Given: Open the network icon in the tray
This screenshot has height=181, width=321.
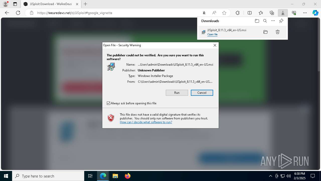Looking at the screenshot, I should 283,176.
